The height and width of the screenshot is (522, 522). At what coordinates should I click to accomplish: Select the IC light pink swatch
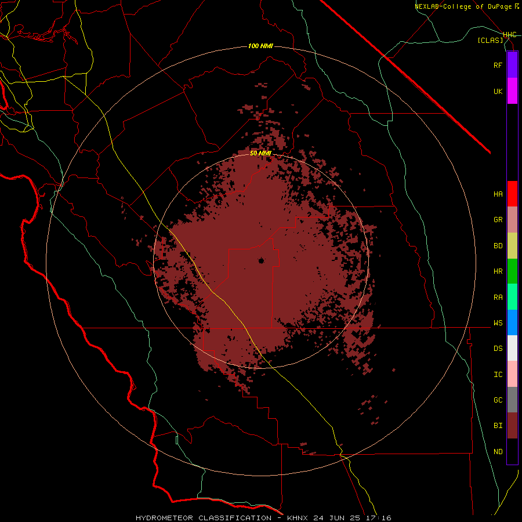[x=512, y=374]
